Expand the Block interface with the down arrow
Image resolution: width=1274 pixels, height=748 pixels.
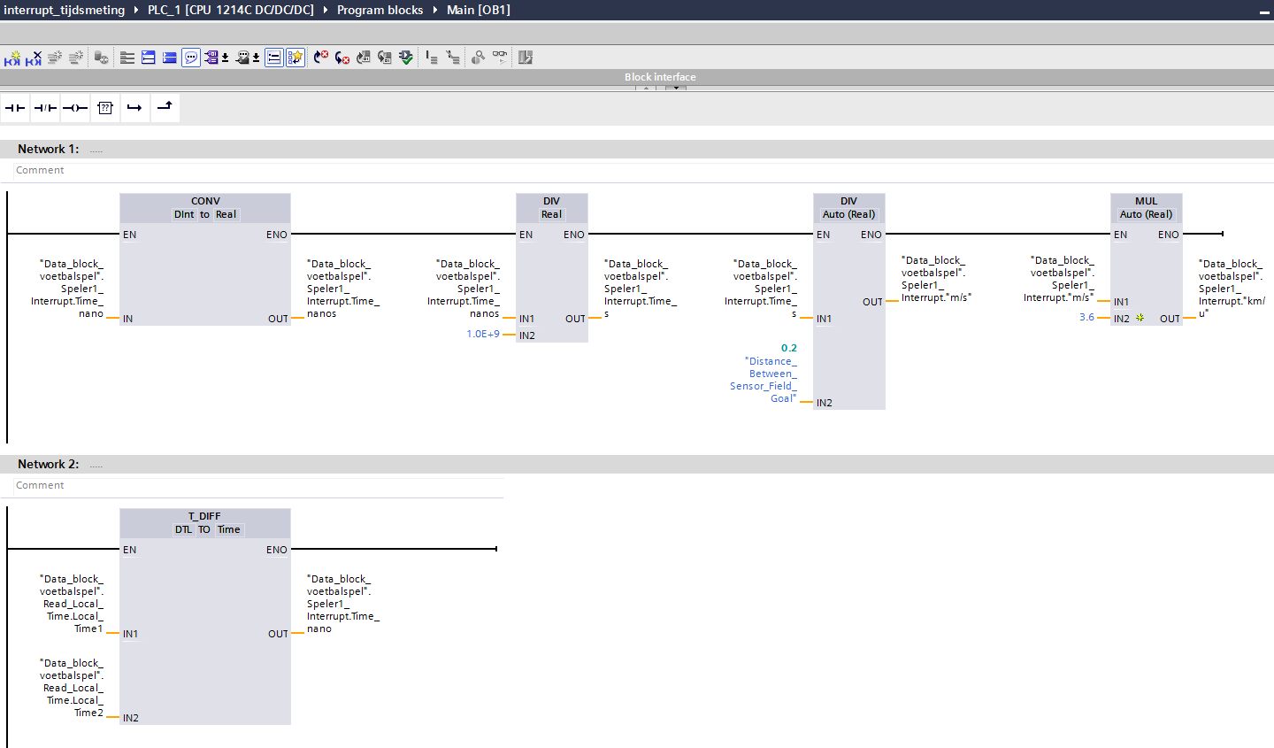(675, 88)
